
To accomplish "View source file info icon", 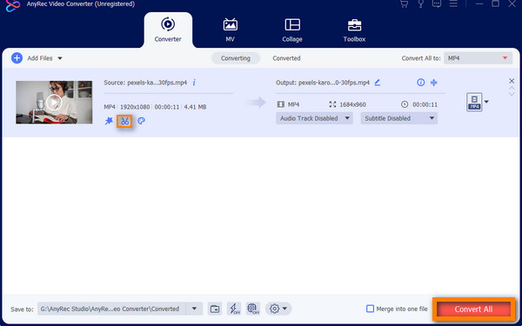I will pyautogui.click(x=194, y=83).
